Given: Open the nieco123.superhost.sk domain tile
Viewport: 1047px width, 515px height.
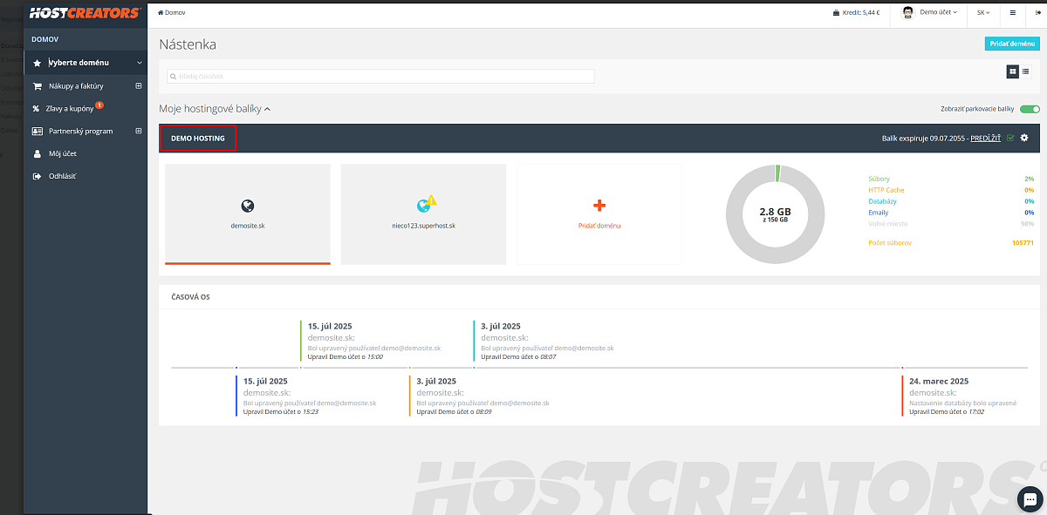Looking at the screenshot, I should [423, 213].
